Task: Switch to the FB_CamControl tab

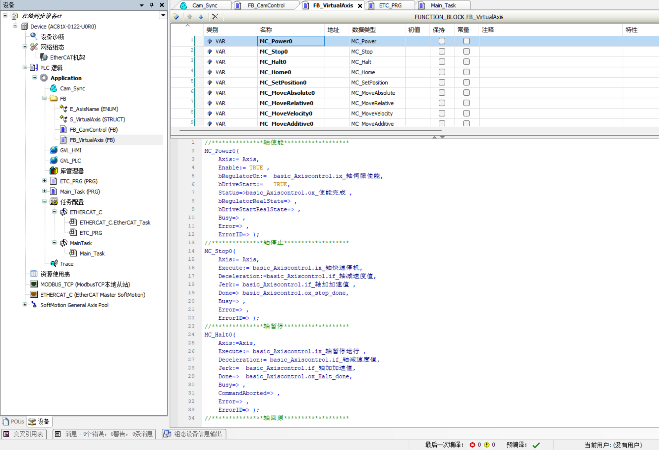Action: tap(266, 5)
